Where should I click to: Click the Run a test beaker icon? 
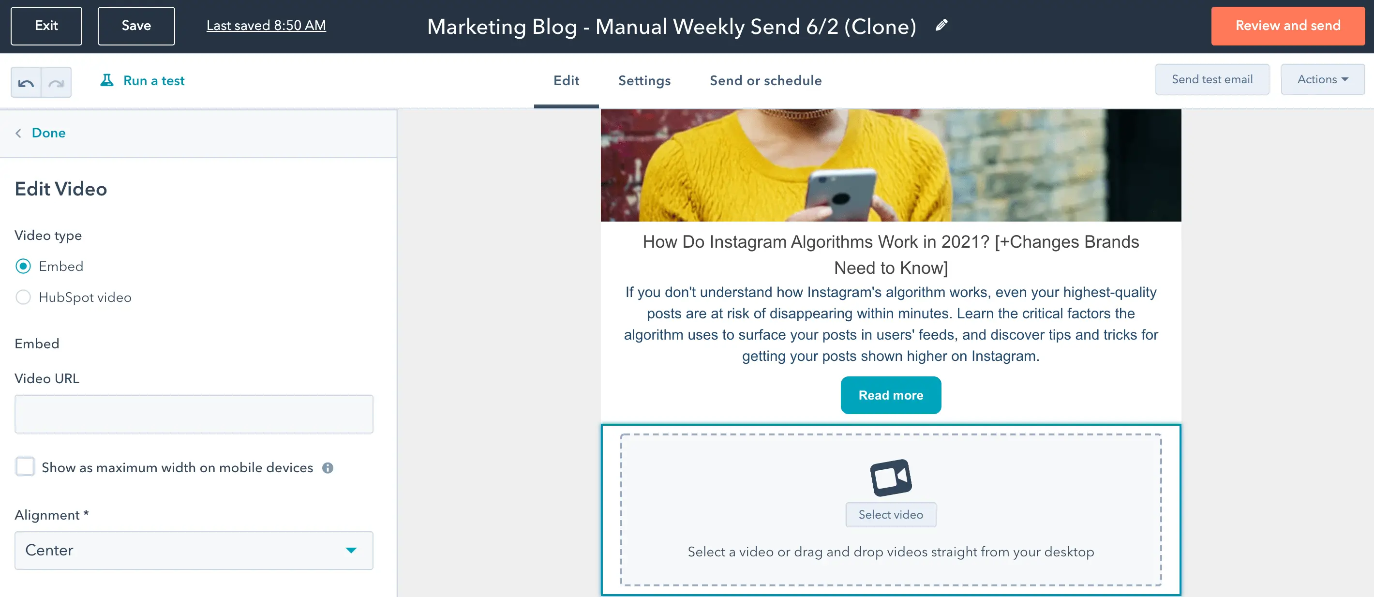pyautogui.click(x=105, y=80)
